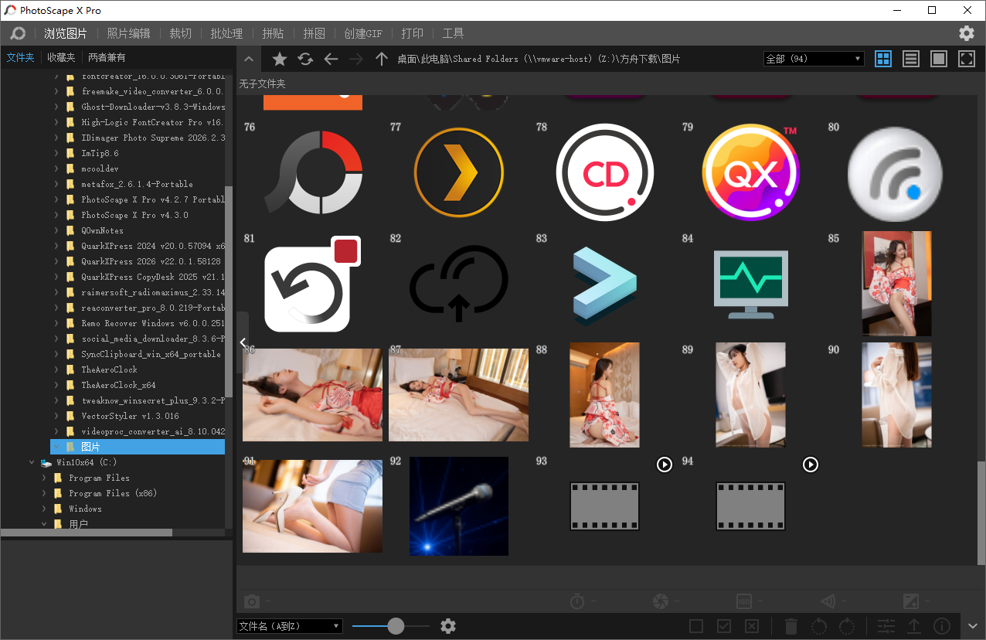Click the thumbnail grid vertical scrollbar

(x=981, y=513)
